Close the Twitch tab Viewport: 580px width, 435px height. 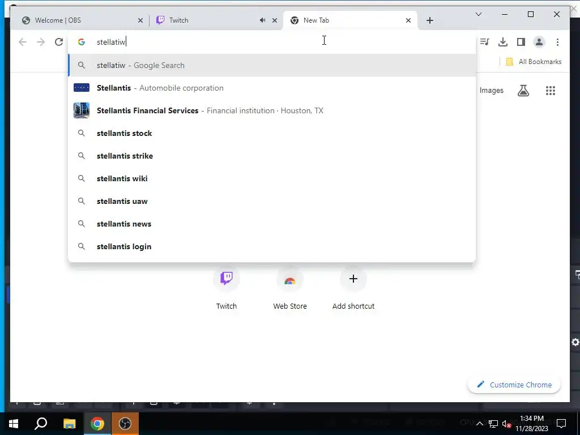pos(275,20)
